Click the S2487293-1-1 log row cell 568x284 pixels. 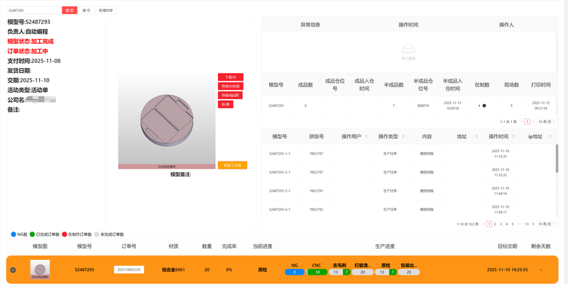(280, 154)
